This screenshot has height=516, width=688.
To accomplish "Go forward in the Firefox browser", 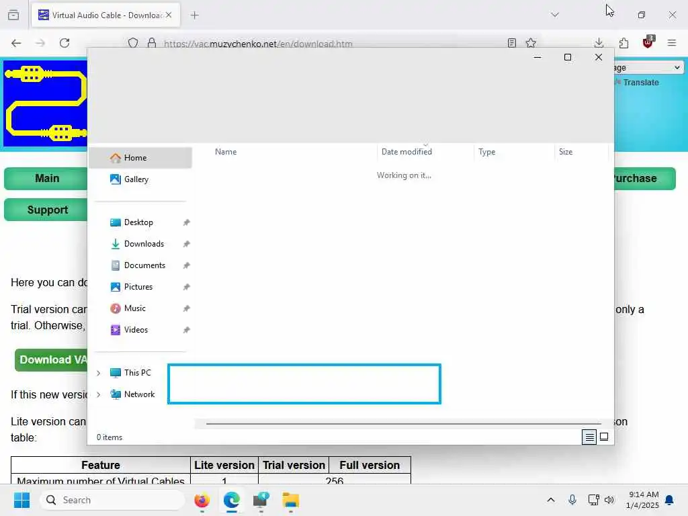I will coord(40,43).
